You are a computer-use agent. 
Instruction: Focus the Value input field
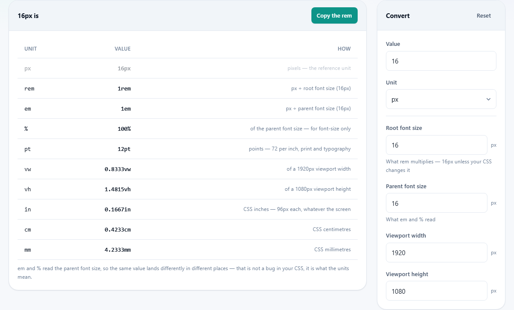click(x=441, y=61)
